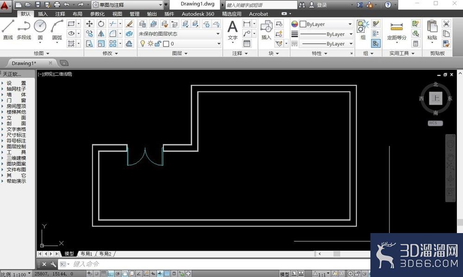This screenshot has width=463, height=277.
Task: Open the 文字 text tool
Action: click(233, 31)
